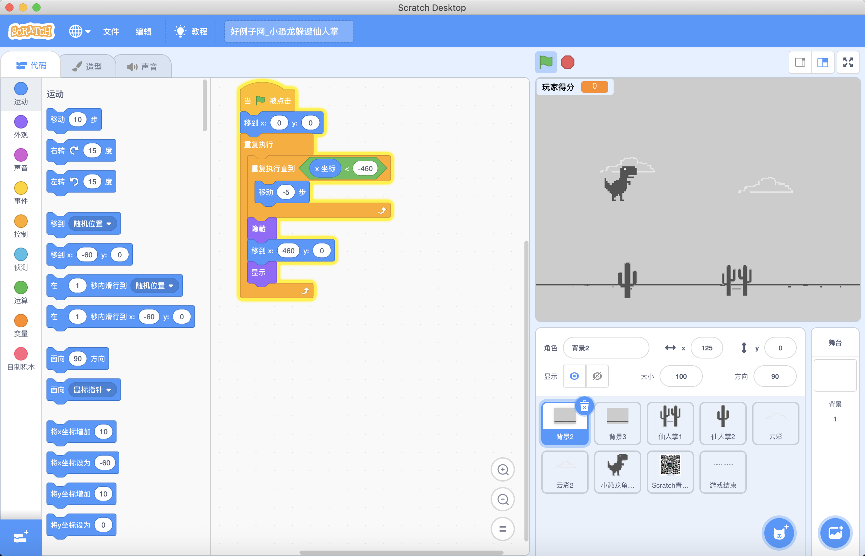
Task: Switch to large stage layout
Action: (x=822, y=63)
